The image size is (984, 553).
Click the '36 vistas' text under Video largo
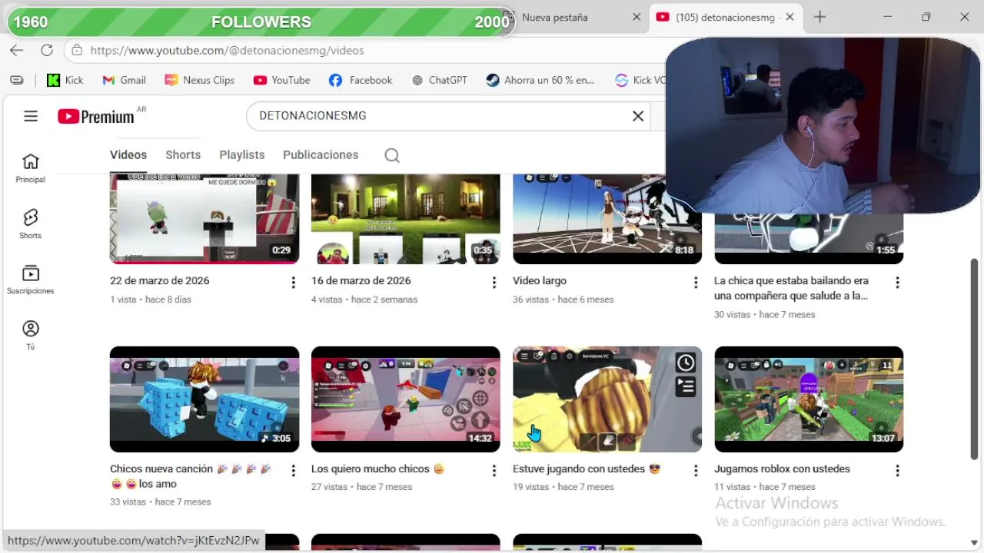click(531, 300)
